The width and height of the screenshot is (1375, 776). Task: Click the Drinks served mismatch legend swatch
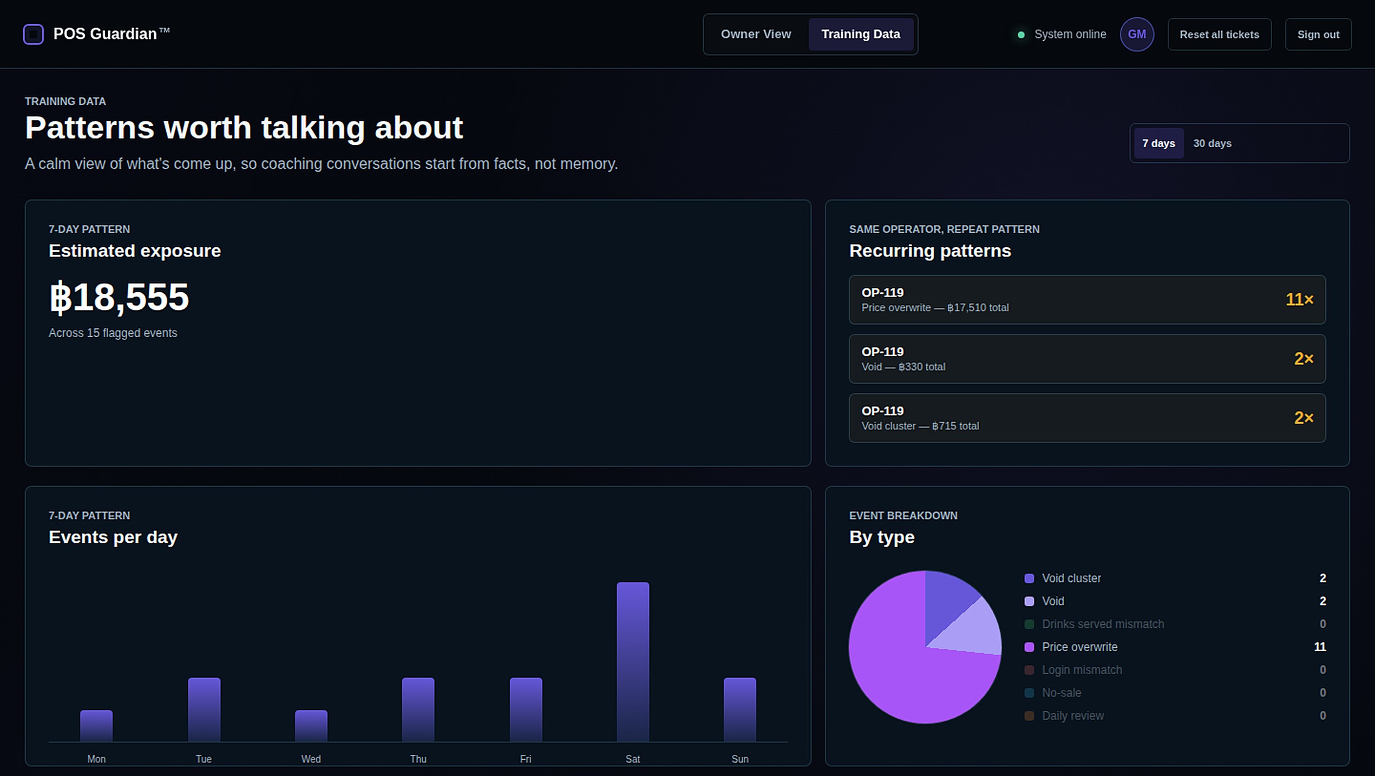pos(1029,624)
